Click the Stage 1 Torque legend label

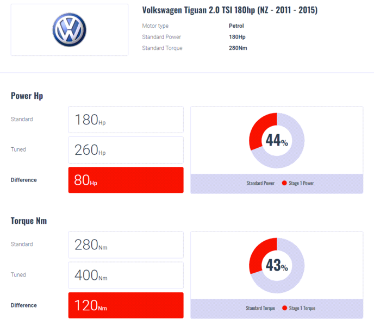(x=302, y=308)
